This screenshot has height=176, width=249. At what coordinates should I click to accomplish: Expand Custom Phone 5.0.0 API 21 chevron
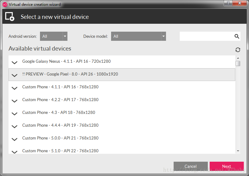point(14,139)
